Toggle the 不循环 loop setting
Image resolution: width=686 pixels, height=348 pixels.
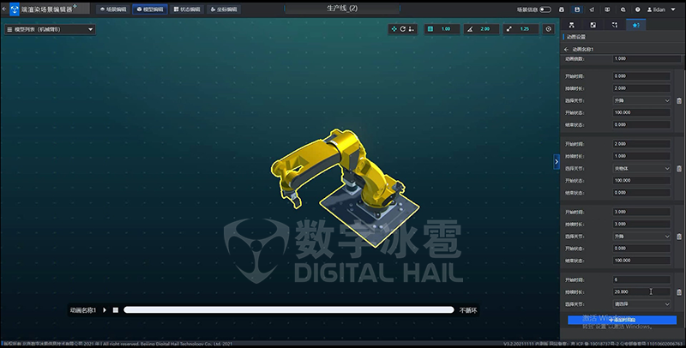pyautogui.click(x=468, y=310)
